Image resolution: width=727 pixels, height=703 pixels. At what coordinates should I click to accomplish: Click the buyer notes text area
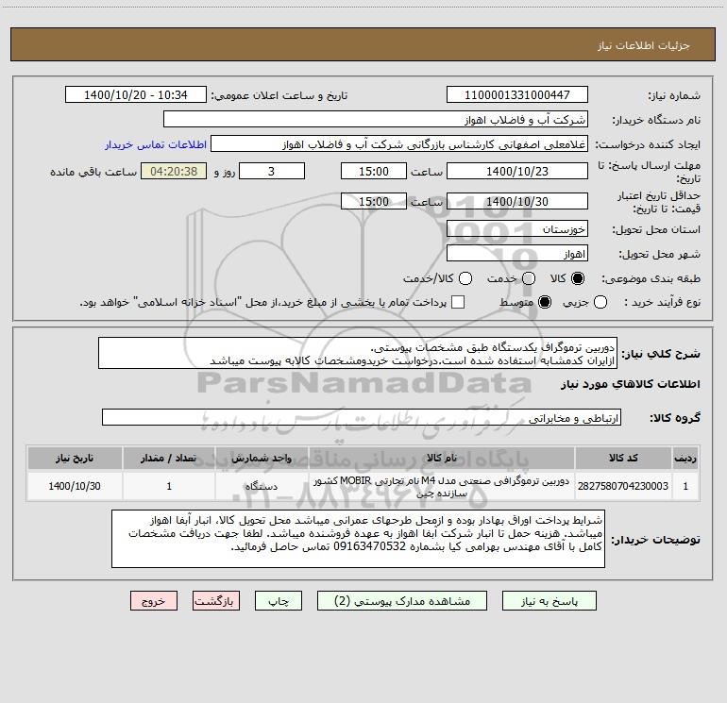[358, 539]
